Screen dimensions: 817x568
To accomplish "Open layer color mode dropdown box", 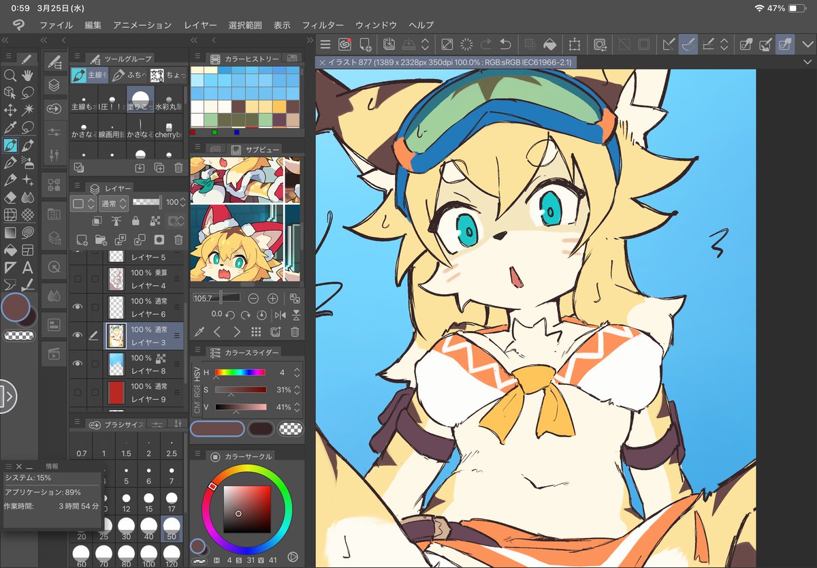I will 84,203.
